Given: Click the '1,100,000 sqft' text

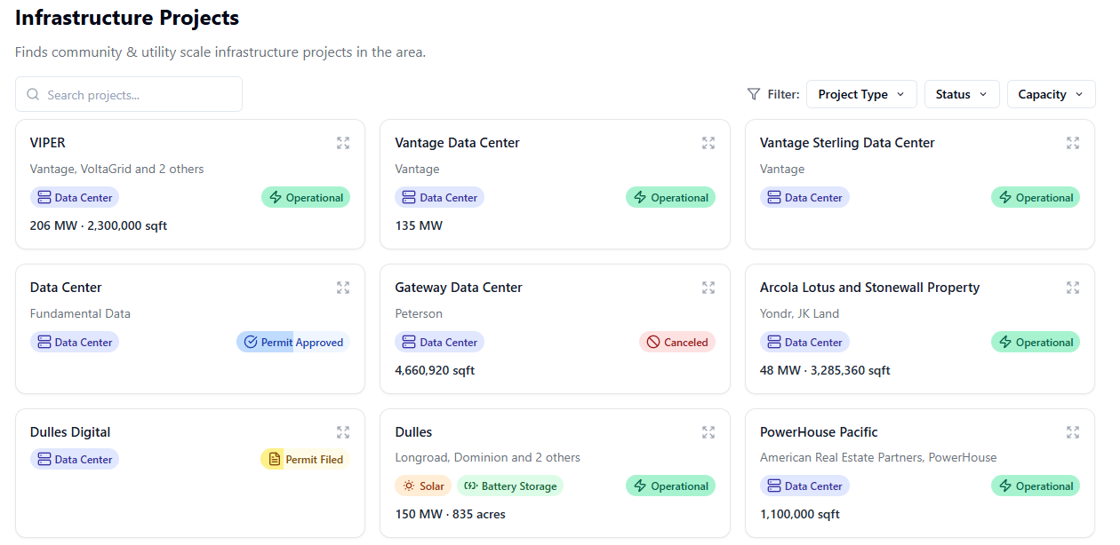Looking at the screenshot, I should tap(800, 514).
